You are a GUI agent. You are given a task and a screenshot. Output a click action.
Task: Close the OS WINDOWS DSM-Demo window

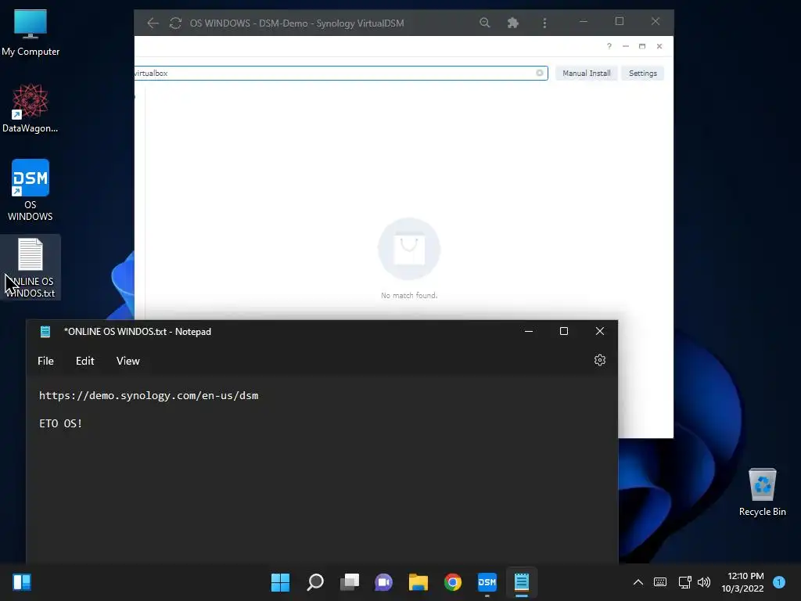(x=656, y=21)
